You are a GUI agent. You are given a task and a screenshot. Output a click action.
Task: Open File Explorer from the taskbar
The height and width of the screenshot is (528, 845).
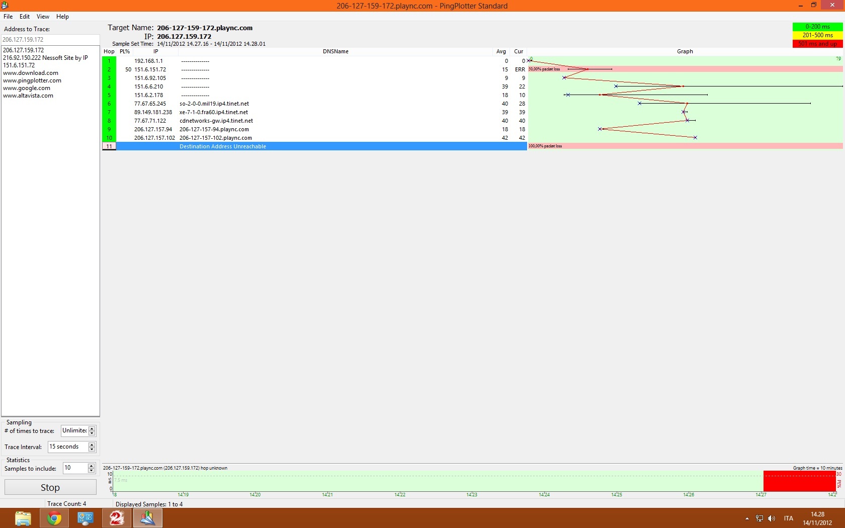(23, 518)
